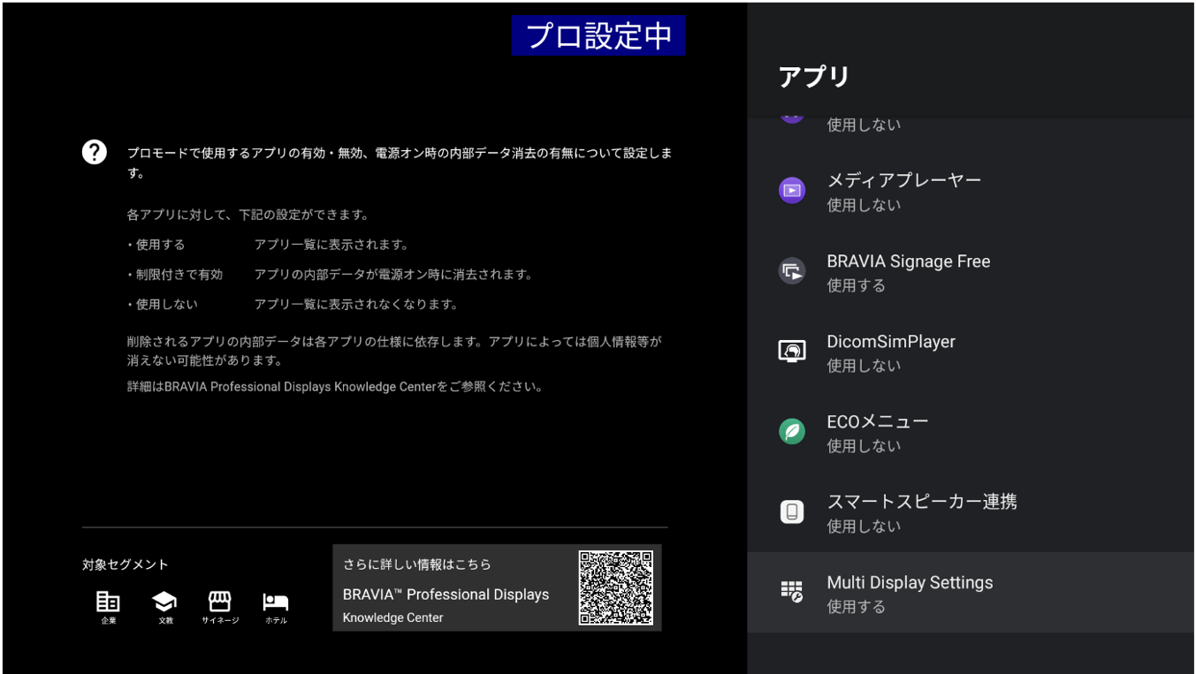Click the プロ設定中 status badge

(598, 36)
